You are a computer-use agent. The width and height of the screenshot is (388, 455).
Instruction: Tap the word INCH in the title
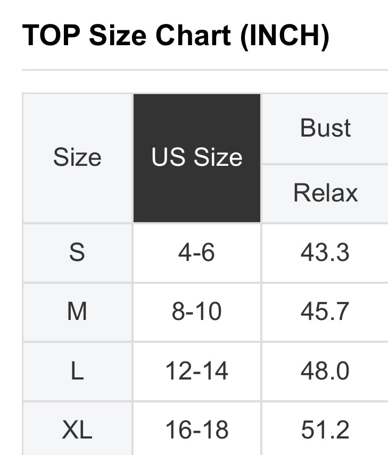pyautogui.click(x=284, y=36)
